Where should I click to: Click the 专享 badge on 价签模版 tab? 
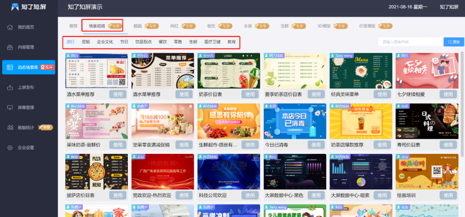[385, 26]
